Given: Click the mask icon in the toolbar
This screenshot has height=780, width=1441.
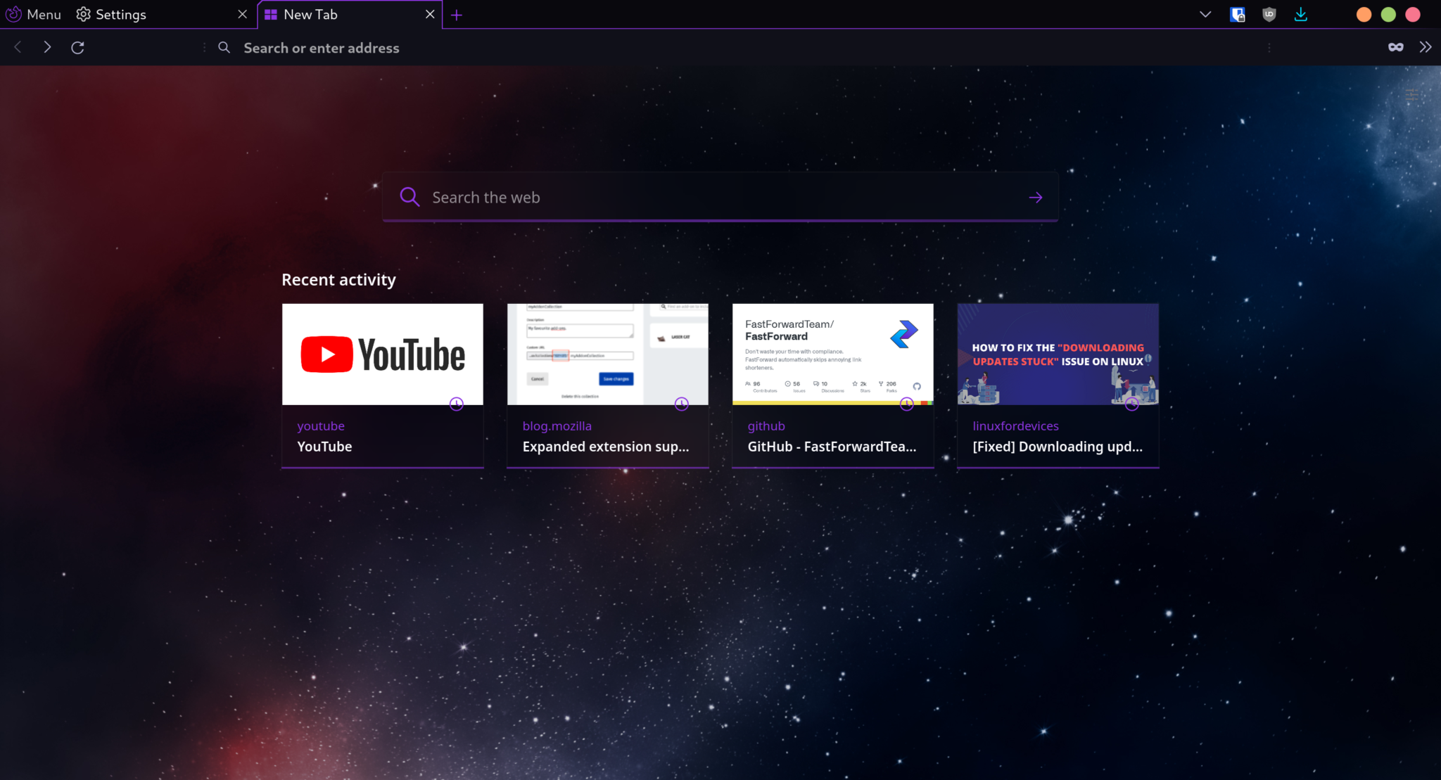Looking at the screenshot, I should (x=1396, y=47).
